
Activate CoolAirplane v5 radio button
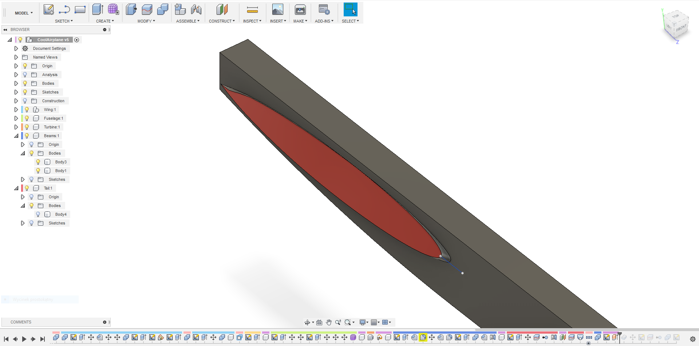[x=77, y=40]
